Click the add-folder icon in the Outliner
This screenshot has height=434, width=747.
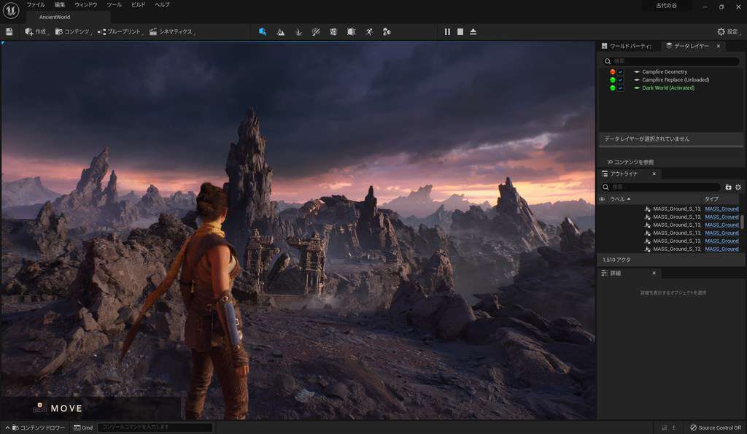click(x=728, y=187)
